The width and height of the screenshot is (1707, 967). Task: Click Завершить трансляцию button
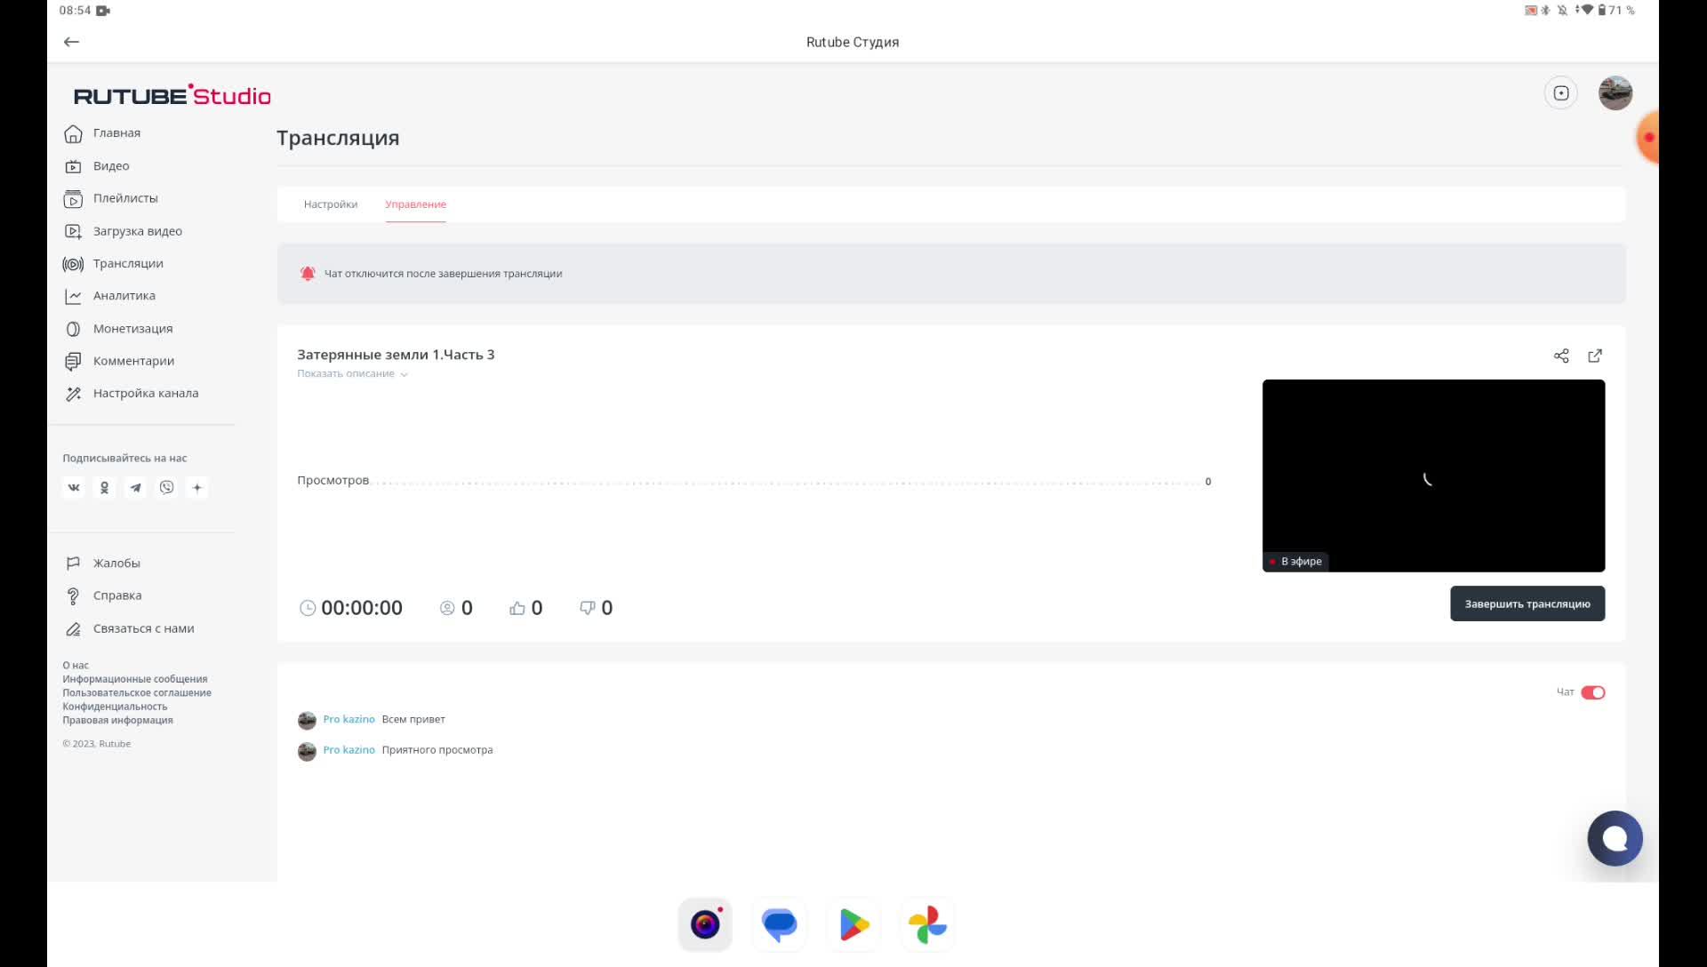[1527, 603]
